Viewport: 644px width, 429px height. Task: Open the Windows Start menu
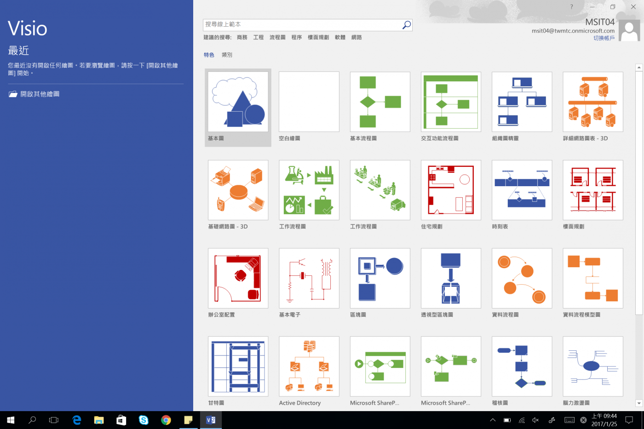[11, 420]
